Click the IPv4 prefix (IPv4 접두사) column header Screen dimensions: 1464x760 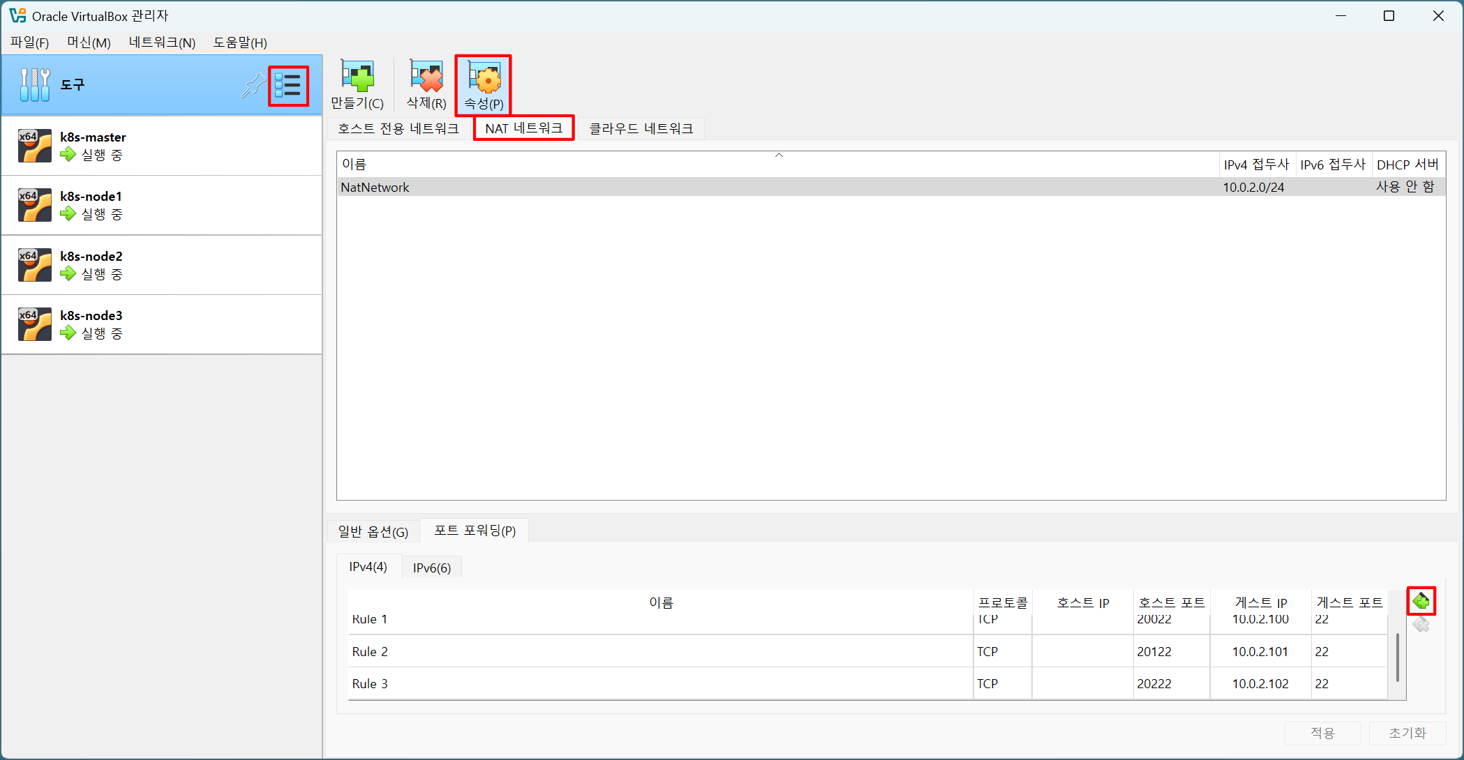1257,165
